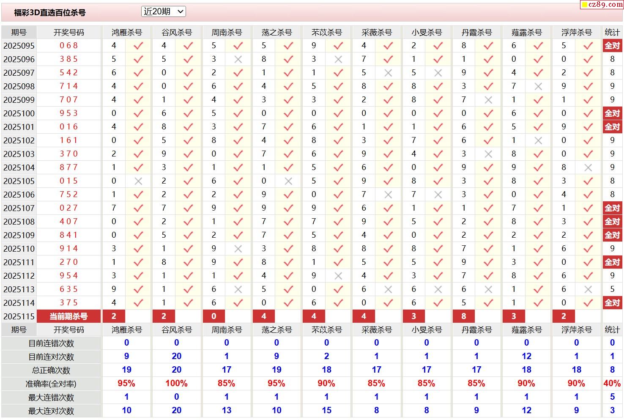Click the X mark for 薤露杀号 in row 2025098
The width and height of the screenshot is (624, 420).
click(x=538, y=86)
